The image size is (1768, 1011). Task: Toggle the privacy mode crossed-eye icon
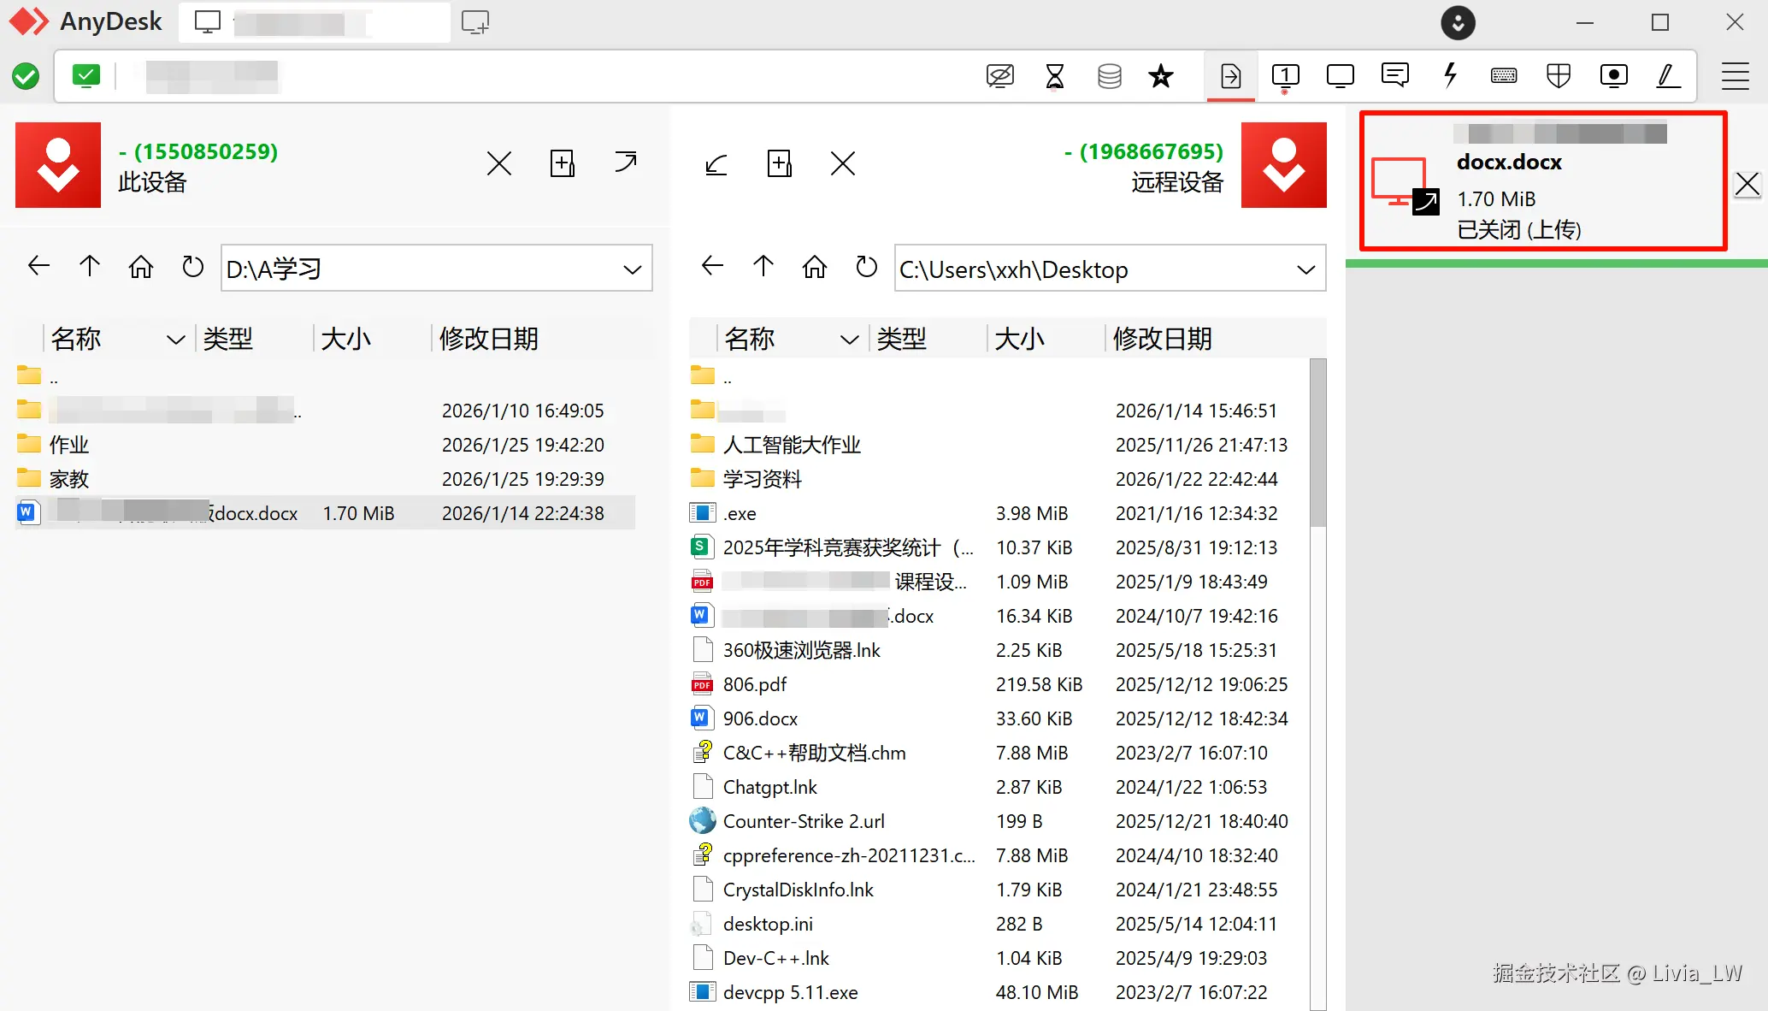pos(999,76)
